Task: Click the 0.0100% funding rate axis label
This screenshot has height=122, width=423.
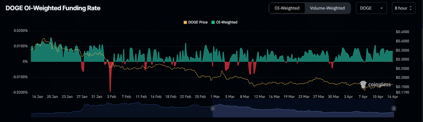Action: coord(21,46)
